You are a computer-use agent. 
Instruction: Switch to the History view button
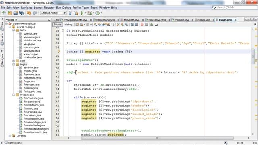click(x=69, y=25)
